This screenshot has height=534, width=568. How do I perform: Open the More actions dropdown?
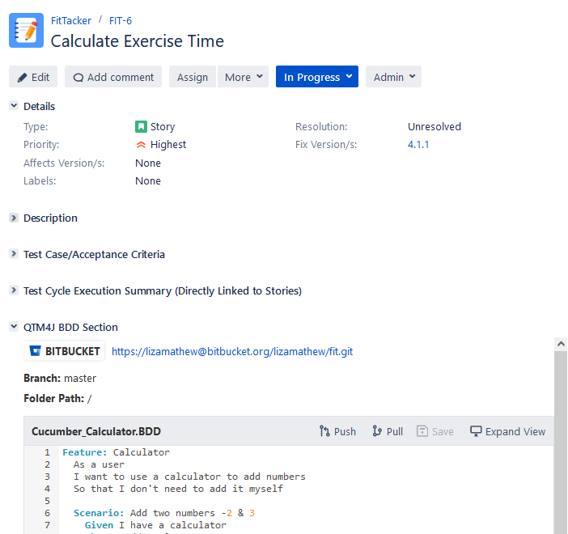(x=243, y=77)
